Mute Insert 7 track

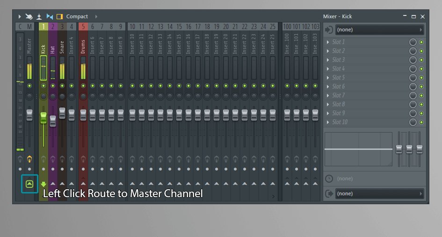[x=102, y=86]
